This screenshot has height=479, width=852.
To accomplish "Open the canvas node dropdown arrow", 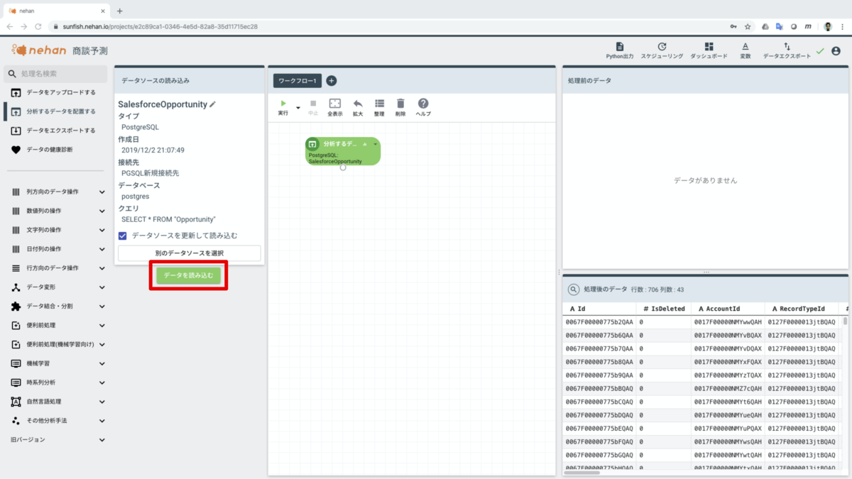I will point(376,144).
